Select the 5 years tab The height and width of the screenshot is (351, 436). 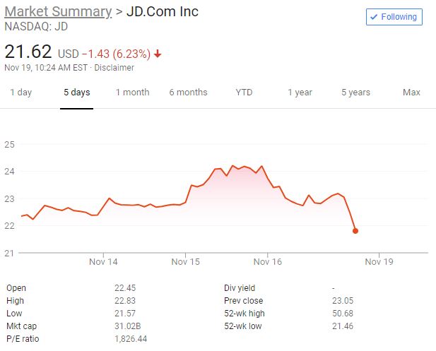(355, 93)
